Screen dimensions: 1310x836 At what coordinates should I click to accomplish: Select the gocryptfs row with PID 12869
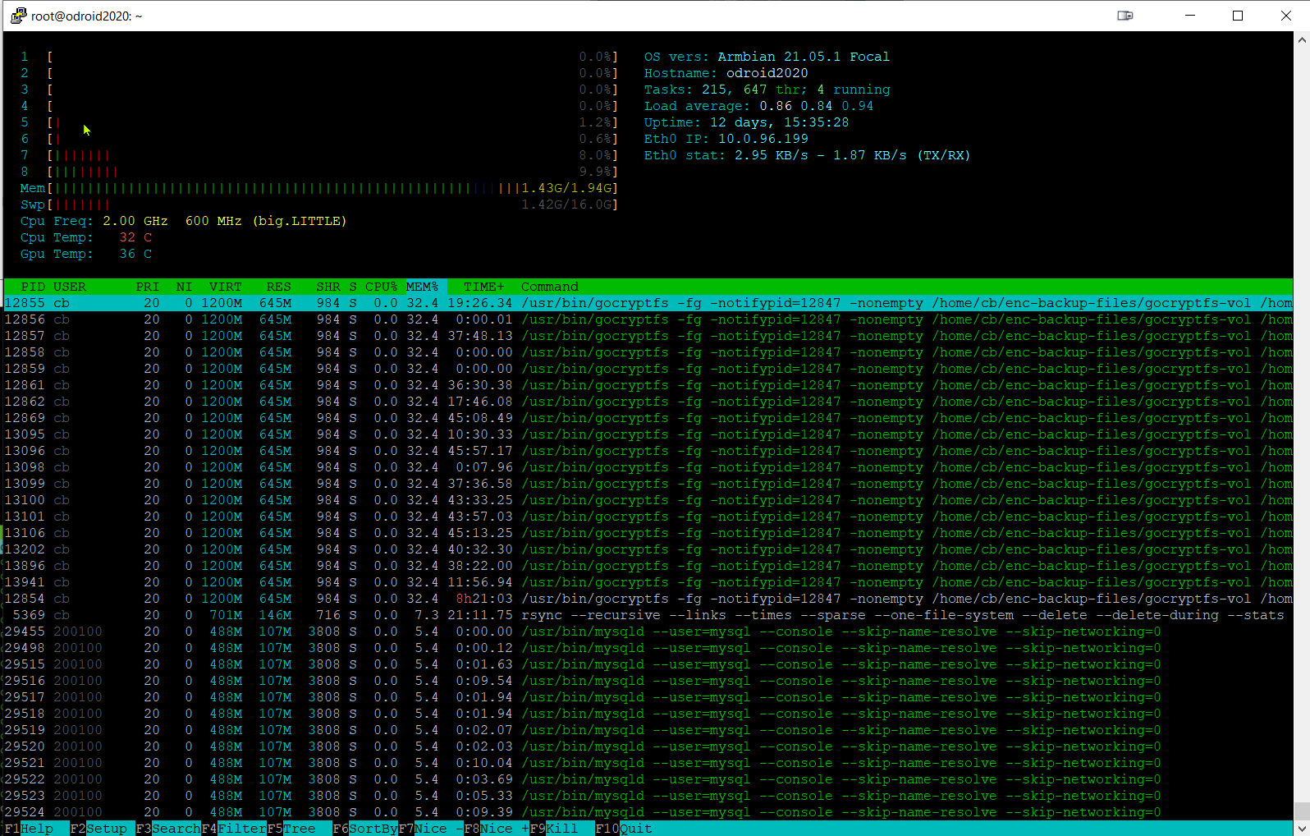pos(648,418)
